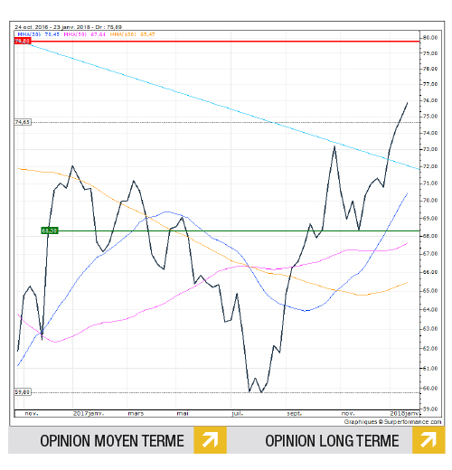Click the 80,00 y-axis value

[x=430, y=38]
